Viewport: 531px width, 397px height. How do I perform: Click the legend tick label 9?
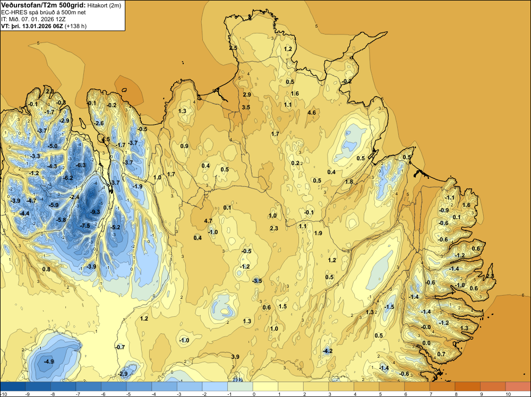(x=481, y=394)
